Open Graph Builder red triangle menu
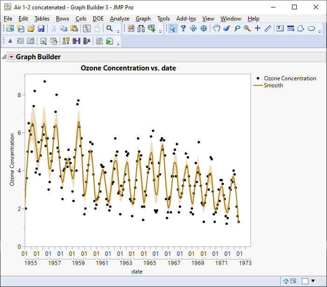Viewport: 327px width, 287px height. 12,57
